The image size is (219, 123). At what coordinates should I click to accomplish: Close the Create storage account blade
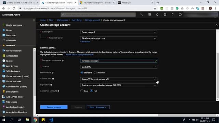point(217,25)
